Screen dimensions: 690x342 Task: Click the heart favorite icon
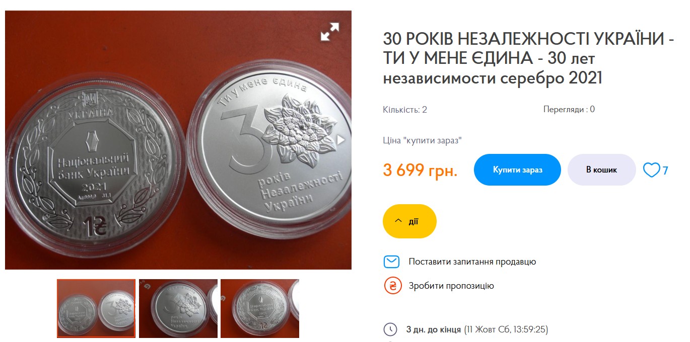[x=651, y=170]
